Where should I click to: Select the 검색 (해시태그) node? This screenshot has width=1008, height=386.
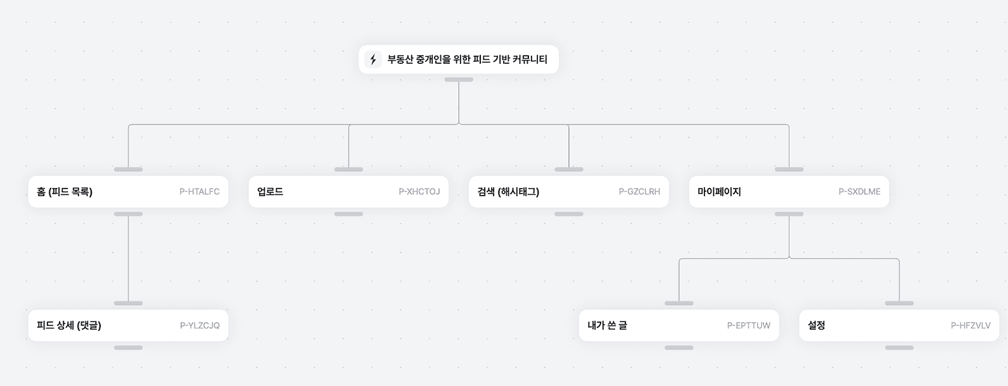(x=569, y=192)
